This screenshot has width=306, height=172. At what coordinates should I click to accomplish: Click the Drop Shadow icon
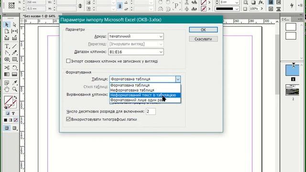tap(253, 2)
